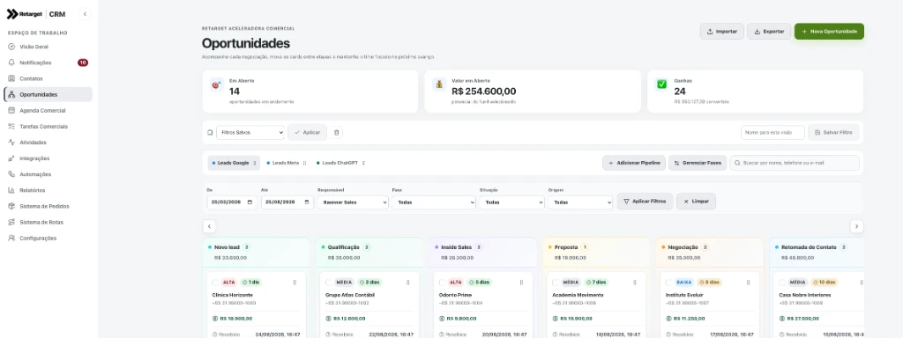Tick the Instituto Evoluir card checkbox
This screenshot has width=903, height=338.
tap(669, 283)
